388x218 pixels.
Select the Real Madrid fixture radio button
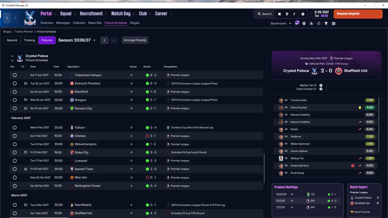click(15, 205)
